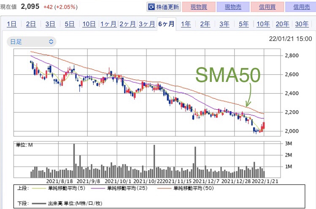Click the 1M volume axis label
Viewport: 316px width, 209px height.
[x=289, y=166]
